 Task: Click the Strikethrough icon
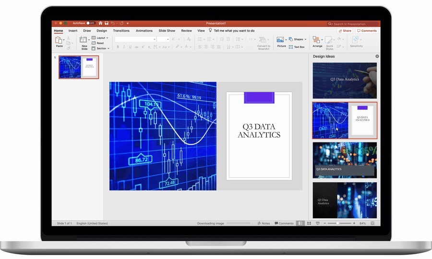tap(136, 47)
